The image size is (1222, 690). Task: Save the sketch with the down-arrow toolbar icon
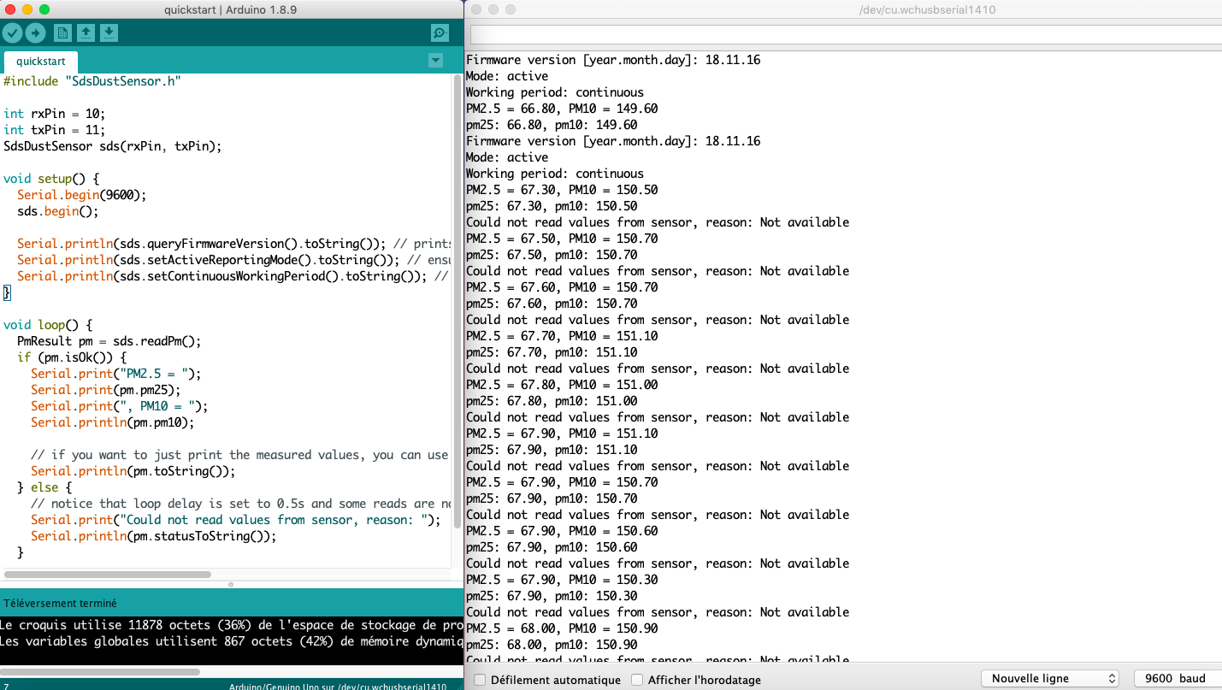tap(109, 33)
